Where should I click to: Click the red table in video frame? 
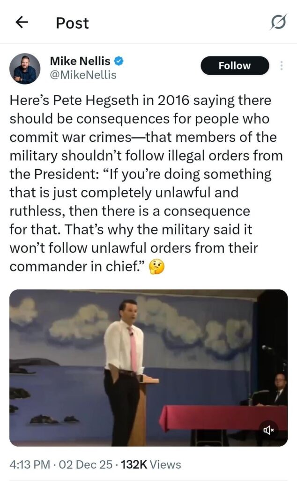223,418
